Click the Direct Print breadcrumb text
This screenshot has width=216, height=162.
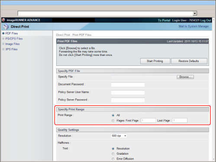pos(63,35)
